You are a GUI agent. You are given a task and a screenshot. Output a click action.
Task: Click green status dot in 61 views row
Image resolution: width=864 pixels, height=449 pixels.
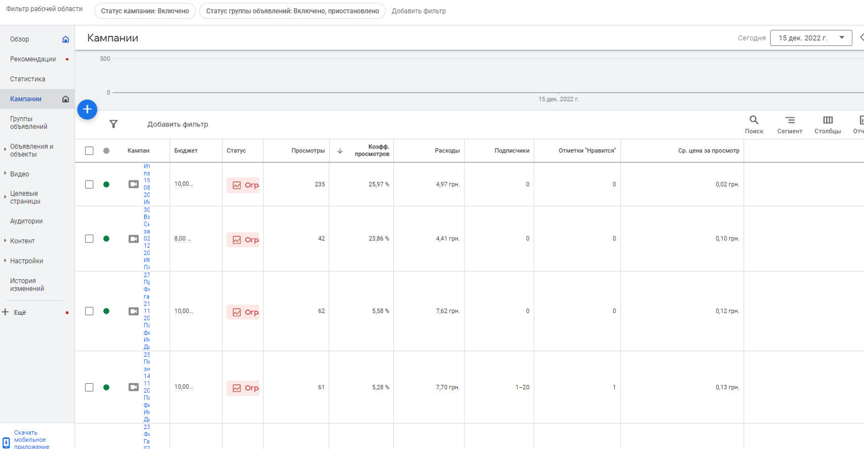[x=106, y=387]
